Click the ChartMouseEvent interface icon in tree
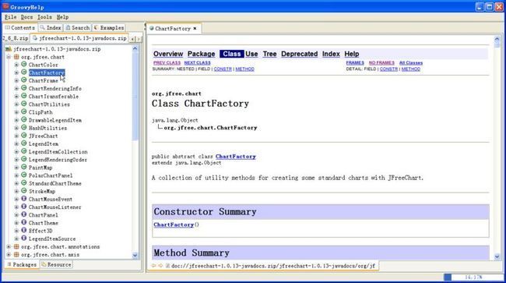The image size is (506, 283). click(x=24, y=199)
